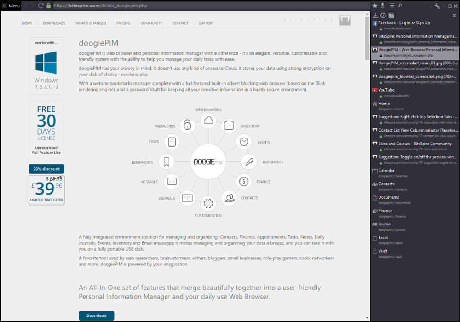Open the Journal section tab
This screenshot has height=322, width=460.
(x=415, y=227)
